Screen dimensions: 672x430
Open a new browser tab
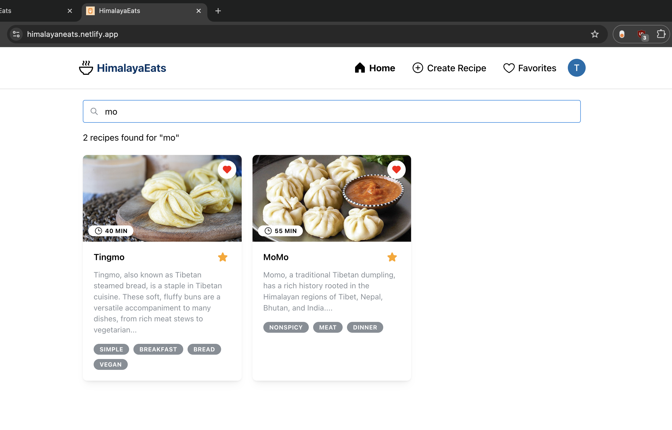(x=218, y=11)
